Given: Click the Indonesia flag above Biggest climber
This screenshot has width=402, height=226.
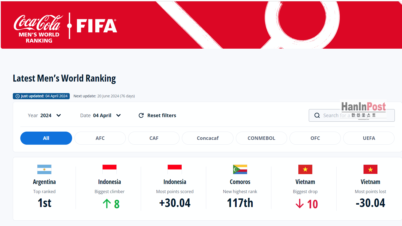Looking at the screenshot, I should click(x=110, y=169).
